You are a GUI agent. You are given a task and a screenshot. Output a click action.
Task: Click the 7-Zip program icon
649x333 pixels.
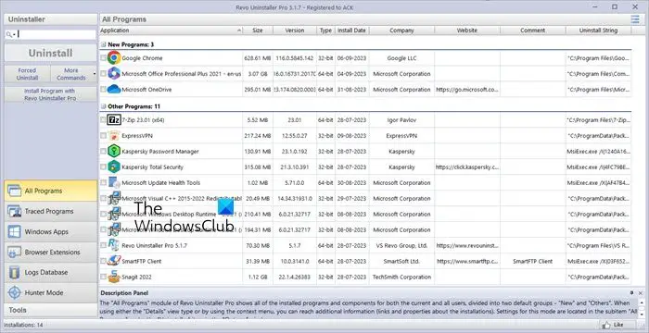click(114, 120)
